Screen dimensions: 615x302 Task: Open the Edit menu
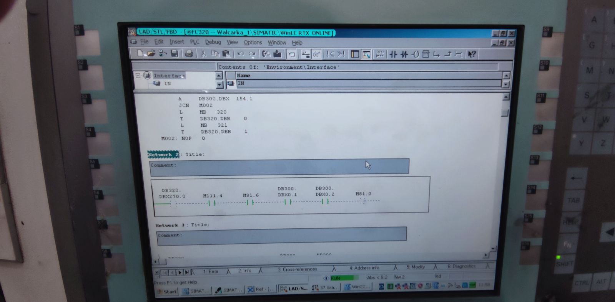(159, 41)
